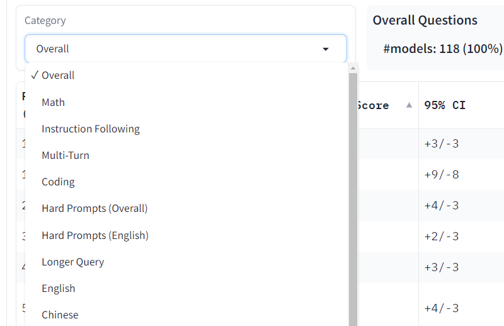Select the Math category option
504x326 pixels.
54,102
